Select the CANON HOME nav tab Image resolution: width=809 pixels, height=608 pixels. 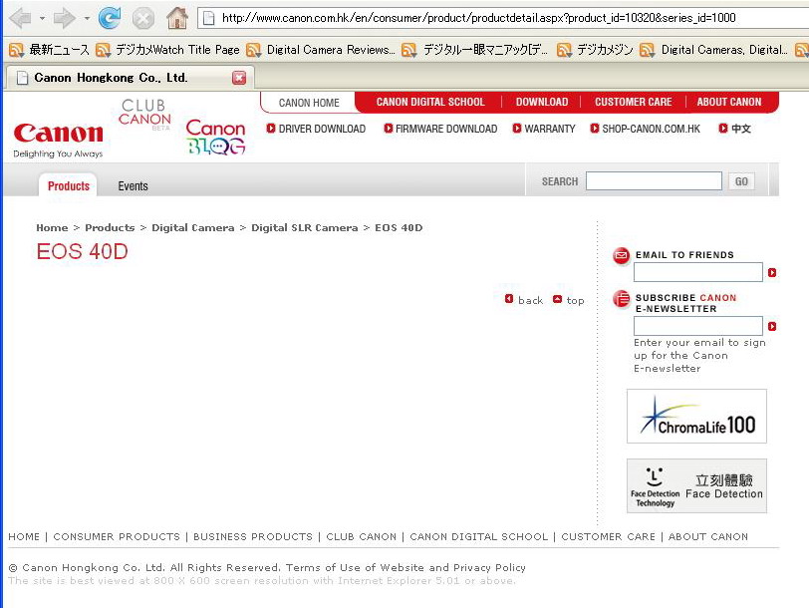click(309, 103)
